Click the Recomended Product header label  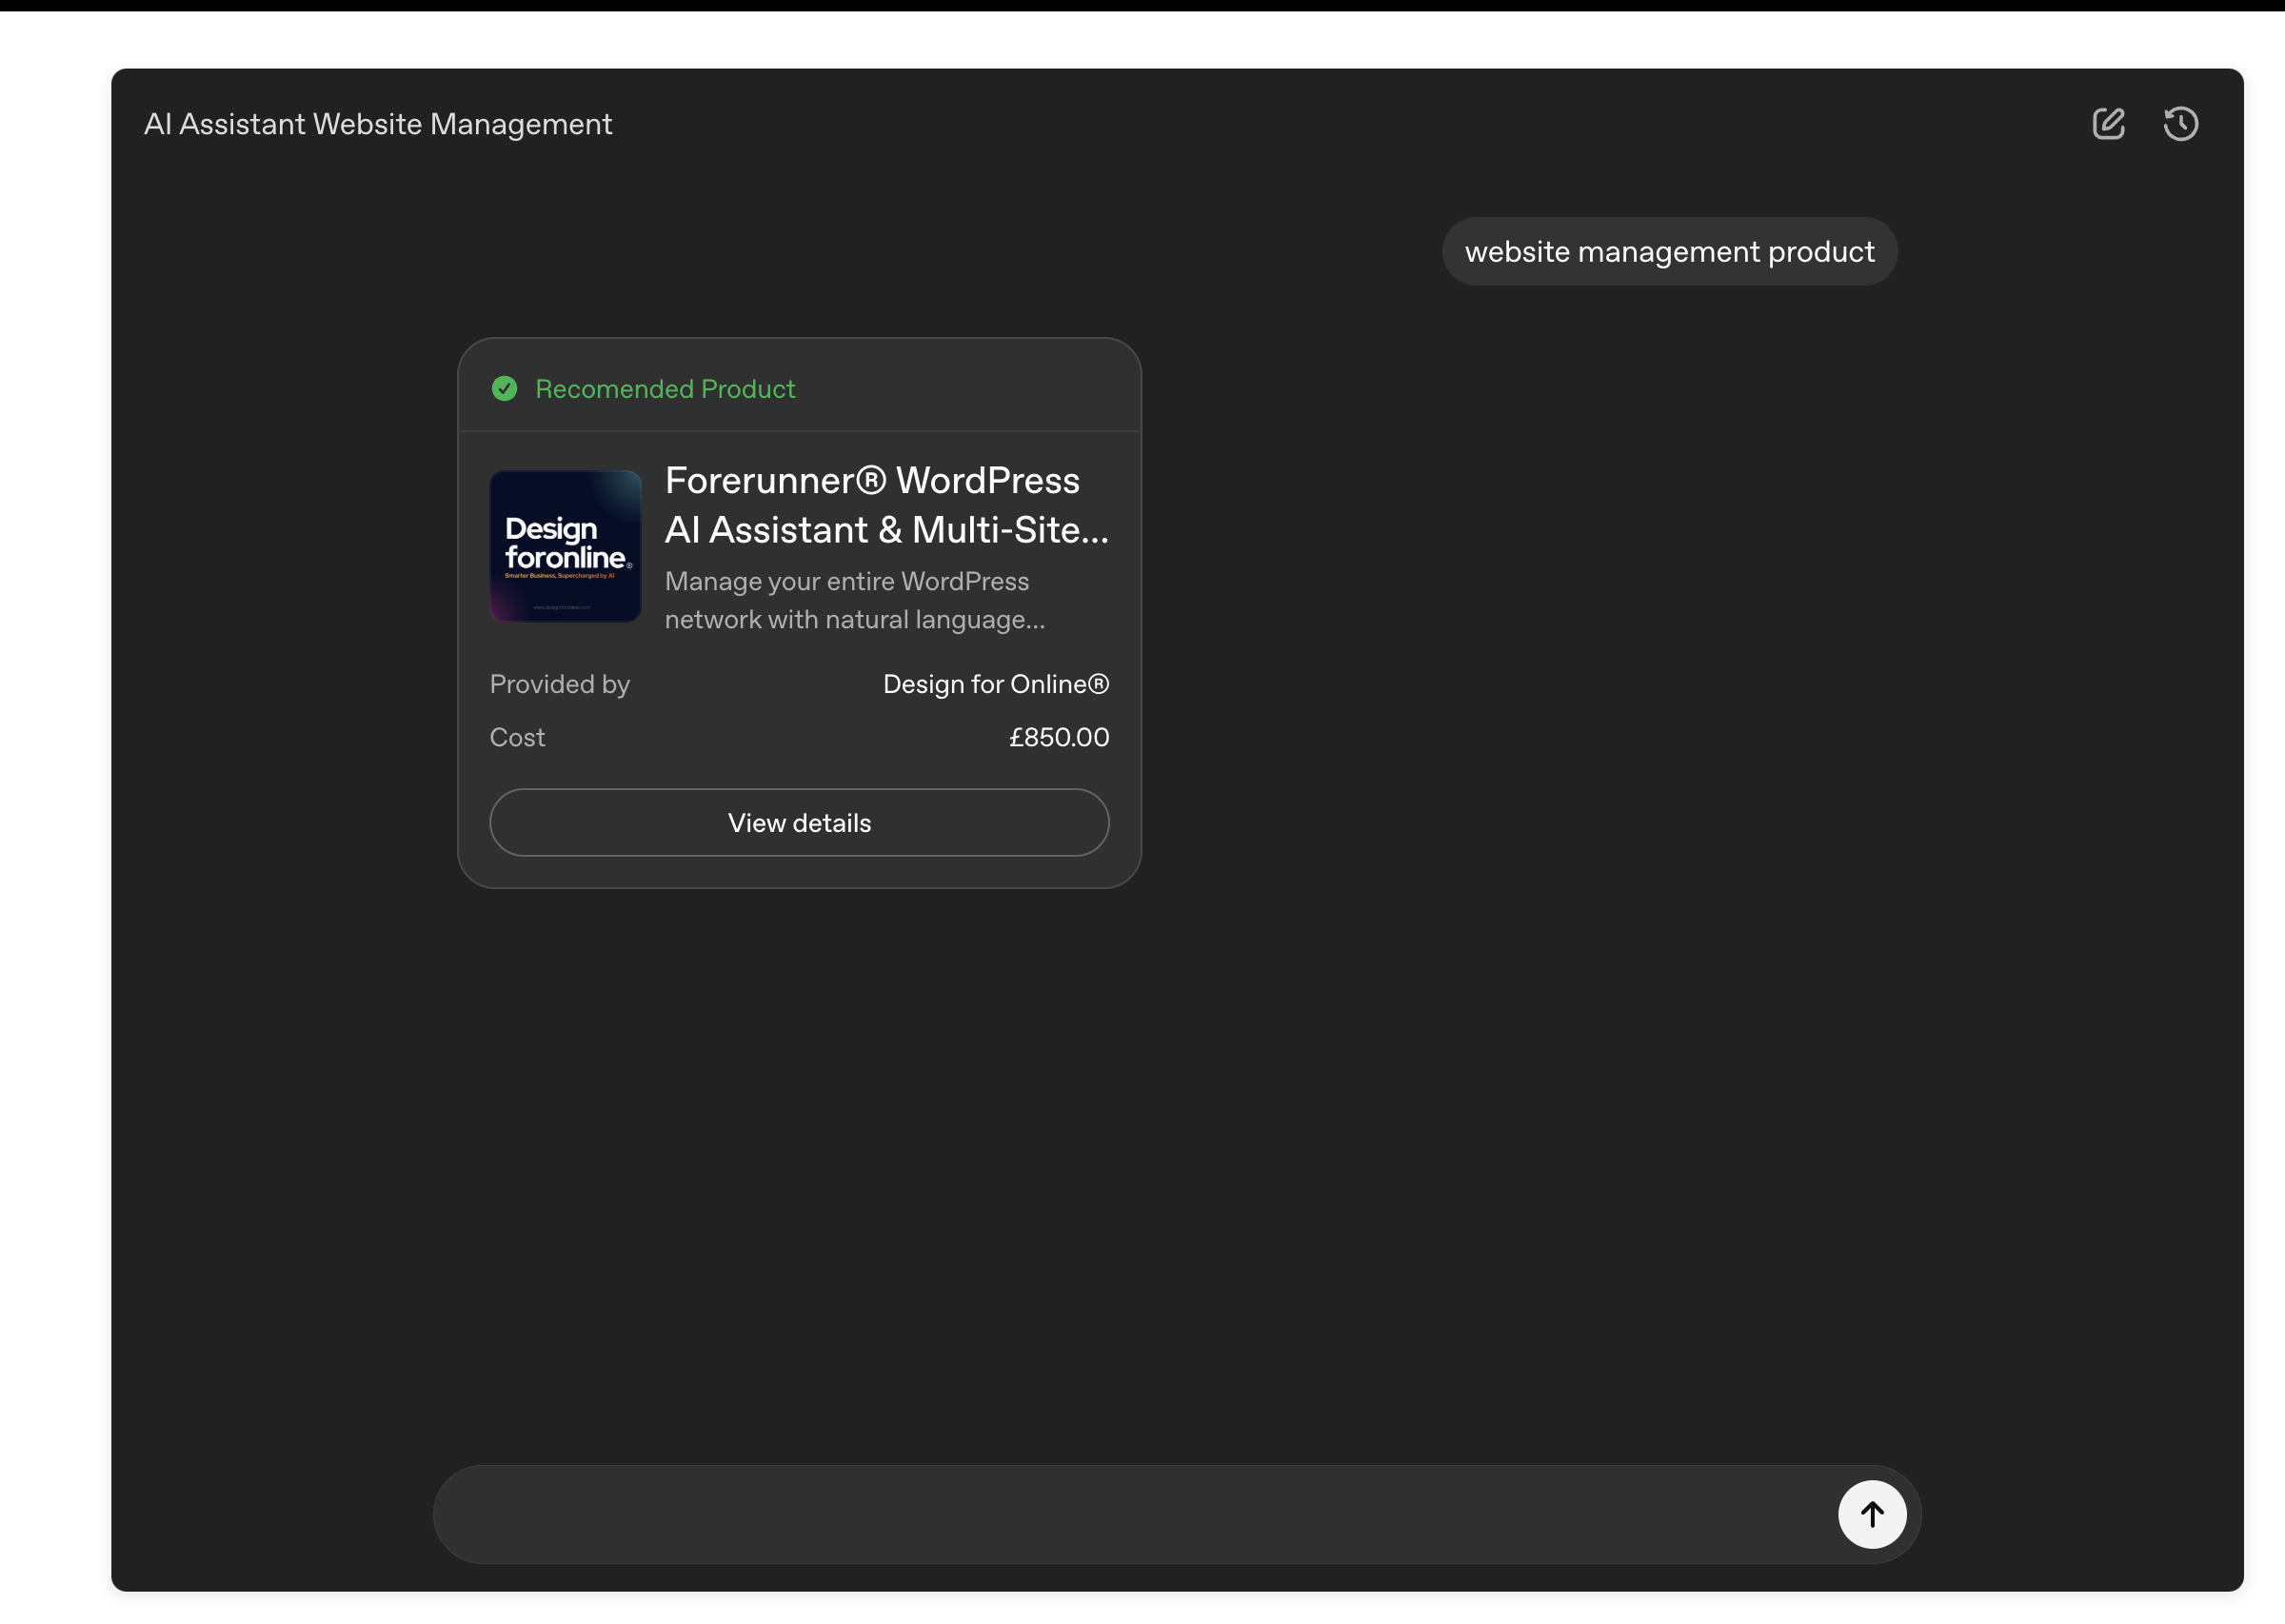pyautogui.click(x=665, y=388)
